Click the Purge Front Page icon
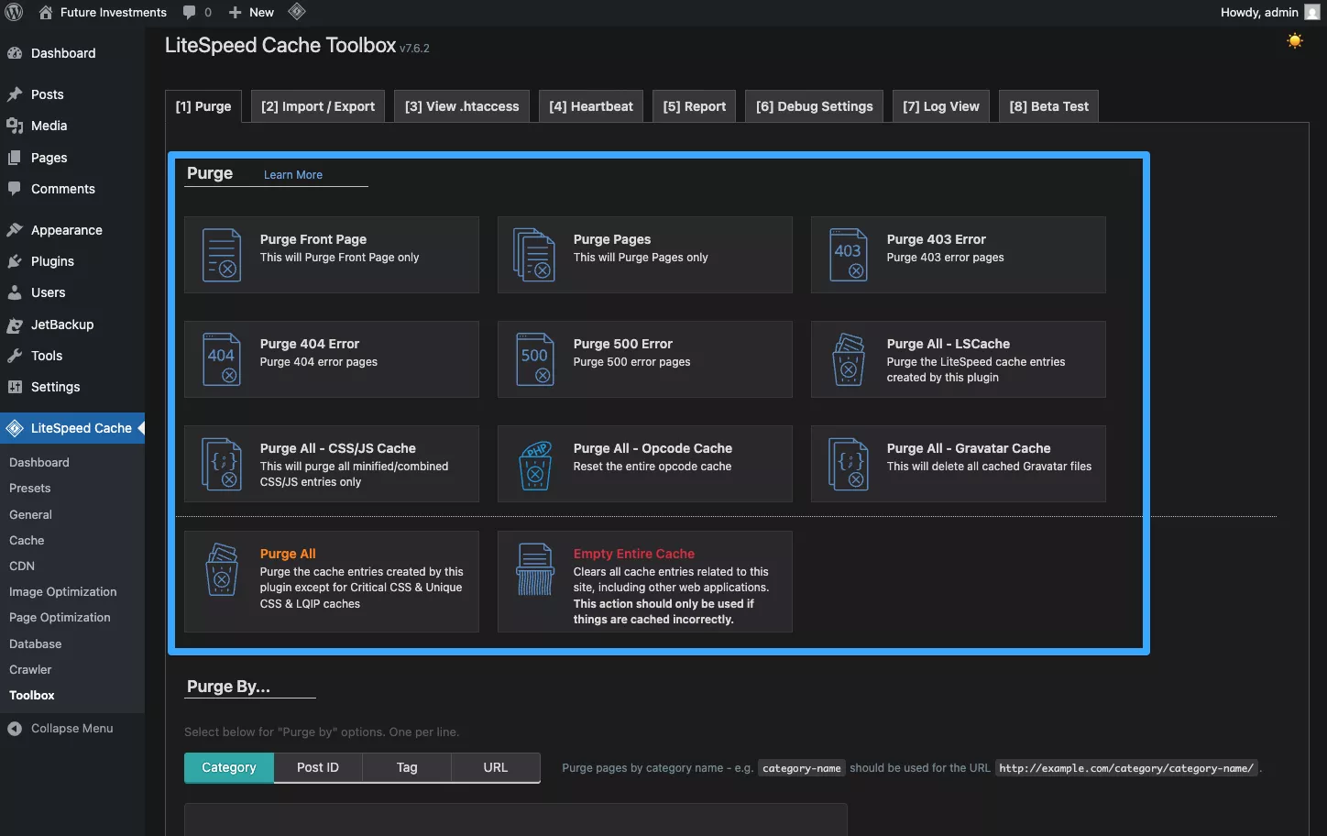 point(221,256)
